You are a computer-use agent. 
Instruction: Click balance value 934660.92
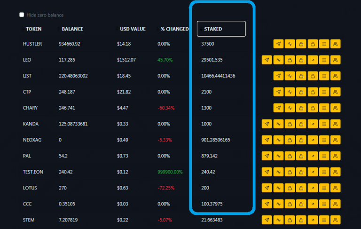tap(70, 44)
